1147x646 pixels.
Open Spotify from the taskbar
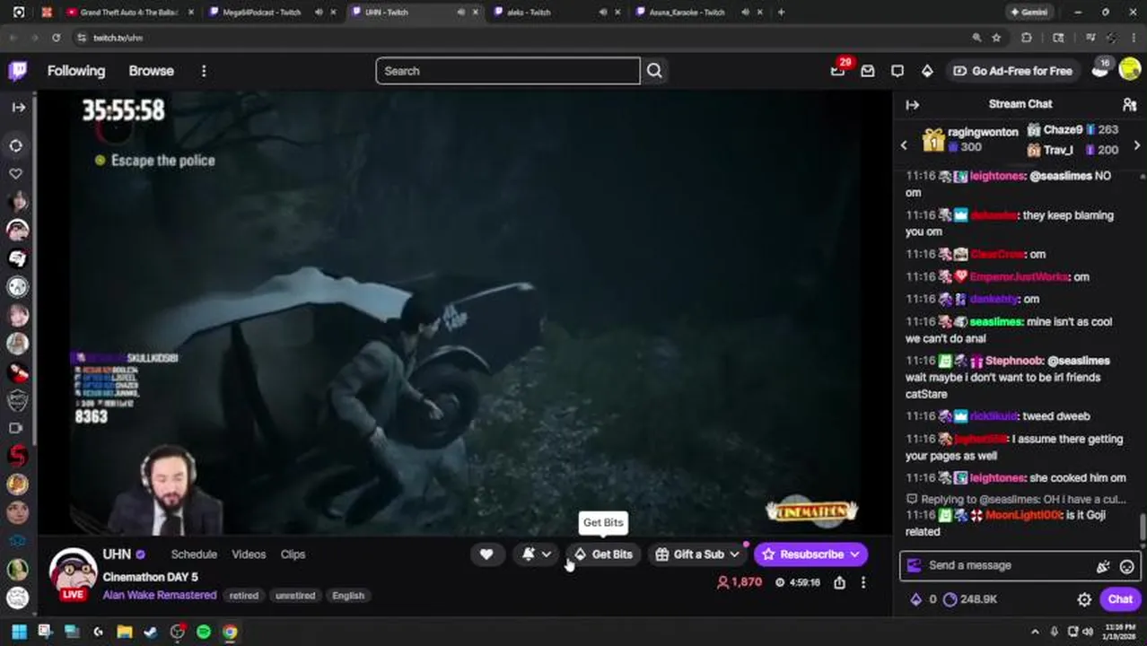(x=204, y=632)
